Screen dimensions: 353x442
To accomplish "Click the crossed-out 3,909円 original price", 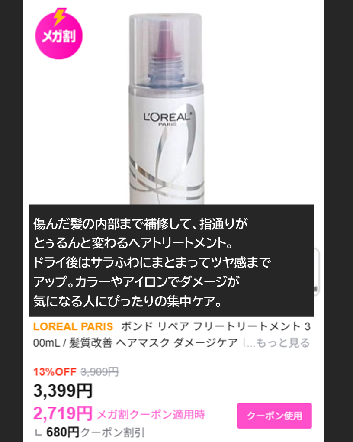I will point(99,372).
